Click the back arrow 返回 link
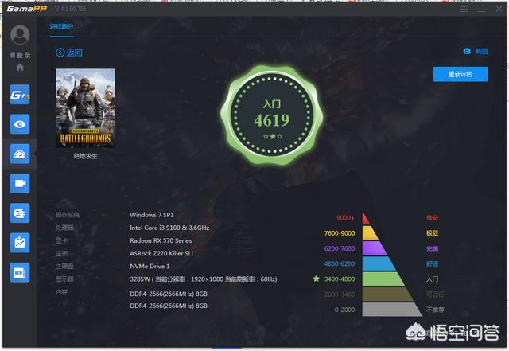509x351 pixels. click(x=69, y=53)
